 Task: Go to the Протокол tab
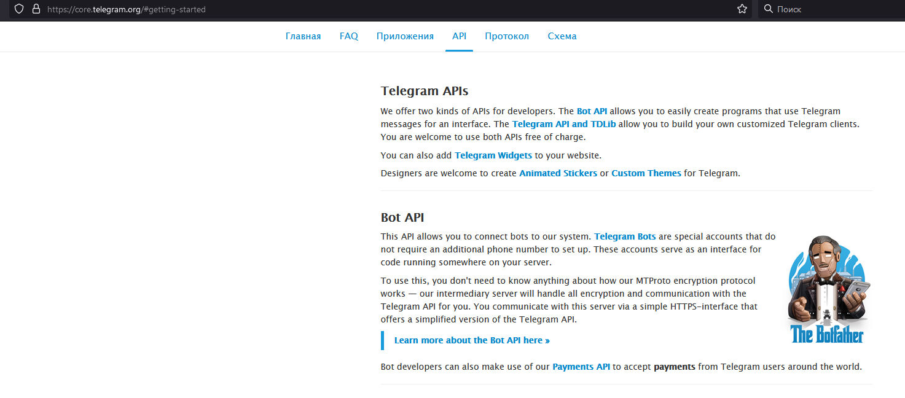pos(507,36)
